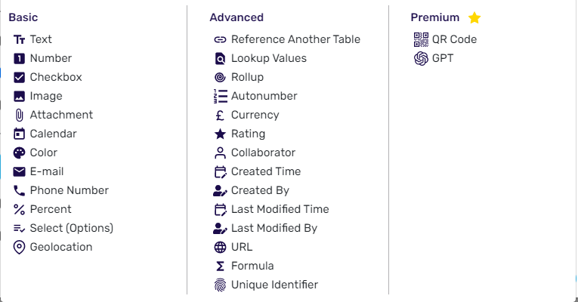The image size is (578, 302).
Task: Choose the Checkbox field icon
Action: pos(19,77)
